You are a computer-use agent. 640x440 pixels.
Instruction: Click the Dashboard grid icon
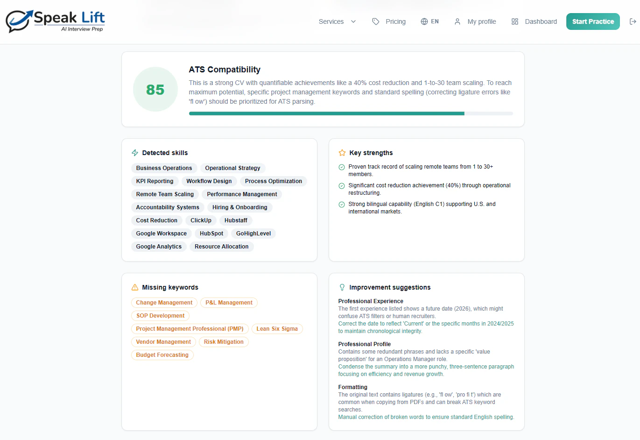pyautogui.click(x=515, y=21)
